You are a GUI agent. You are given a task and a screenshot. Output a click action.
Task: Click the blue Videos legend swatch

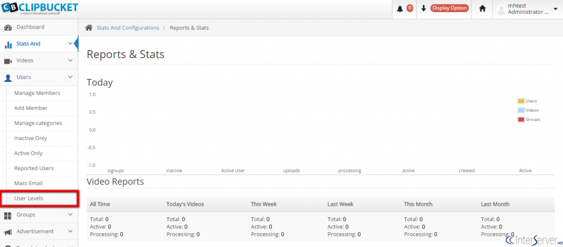click(521, 110)
